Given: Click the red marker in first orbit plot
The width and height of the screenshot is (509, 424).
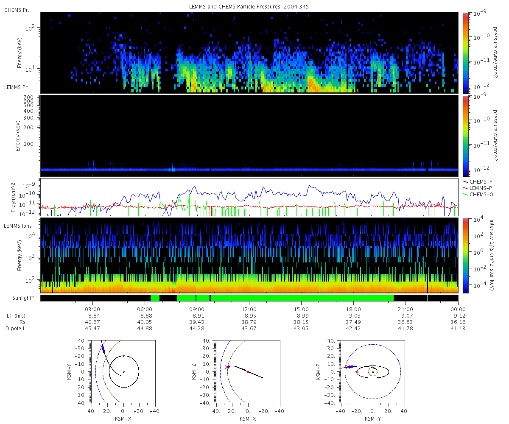Looking at the screenshot, I should (123, 356).
